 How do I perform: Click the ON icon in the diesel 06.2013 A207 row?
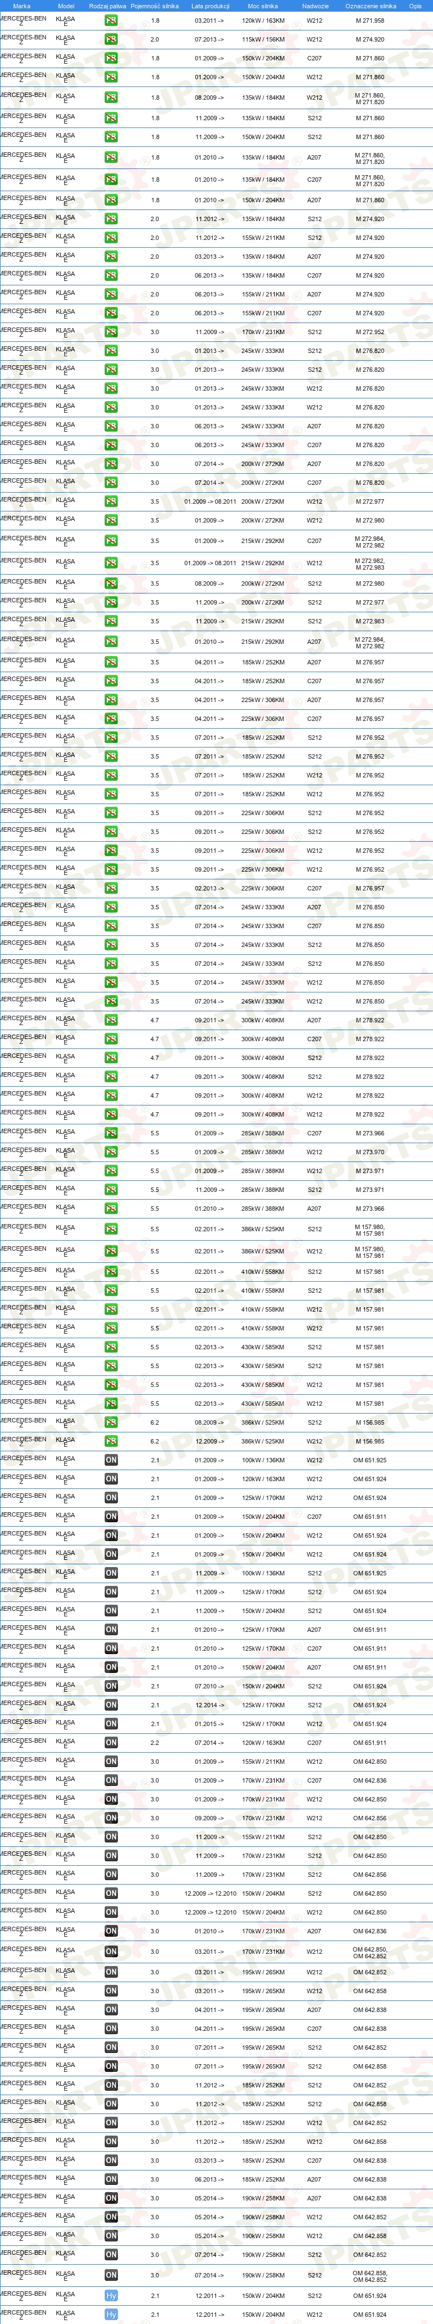tap(111, 2180)
